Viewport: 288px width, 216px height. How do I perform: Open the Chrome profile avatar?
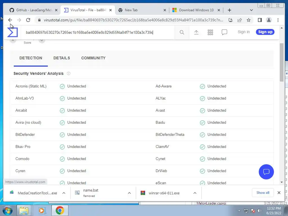pos(269,20)
